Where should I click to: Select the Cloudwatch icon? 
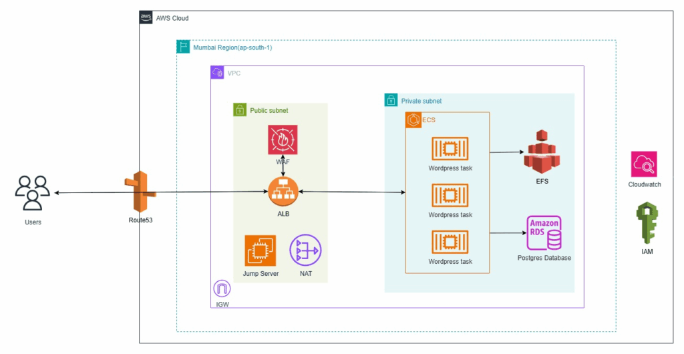point(644,164)
